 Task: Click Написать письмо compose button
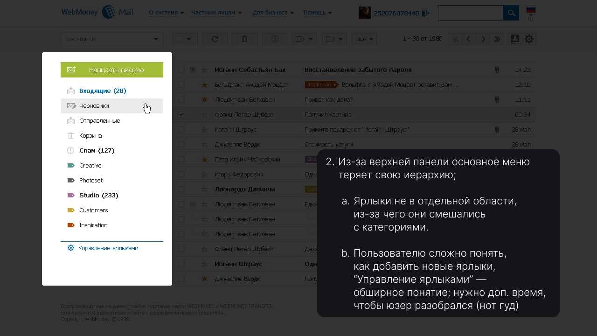tap(112, 70)
